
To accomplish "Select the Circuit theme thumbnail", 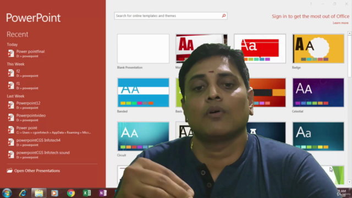I will point(143,136).
